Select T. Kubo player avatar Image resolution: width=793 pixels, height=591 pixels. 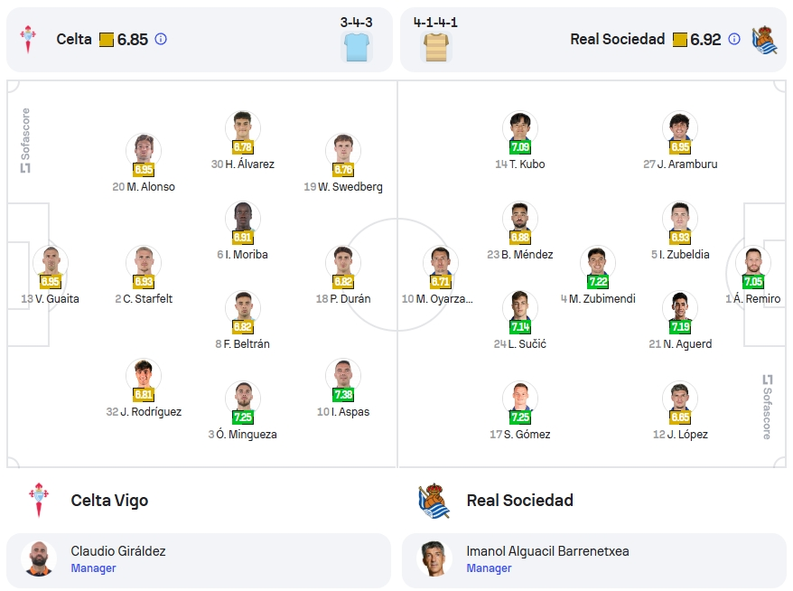520,128
